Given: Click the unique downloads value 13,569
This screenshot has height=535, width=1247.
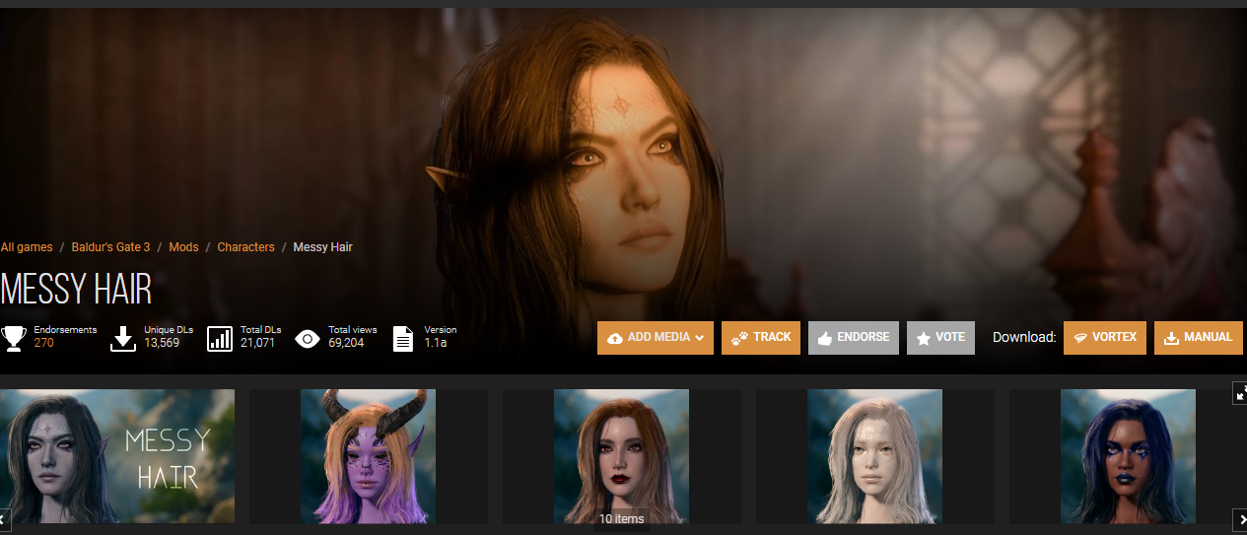Looking at the screenshot, I should [x=162, y=343].
